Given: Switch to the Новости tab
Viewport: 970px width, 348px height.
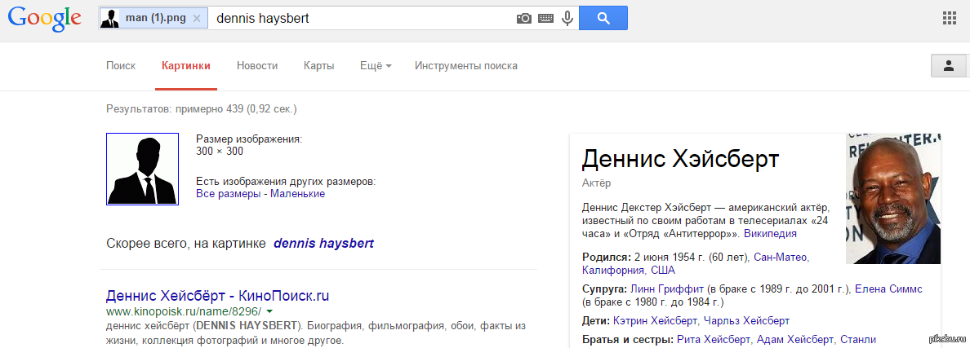Looking at the screenshot, I should [257, 66].
